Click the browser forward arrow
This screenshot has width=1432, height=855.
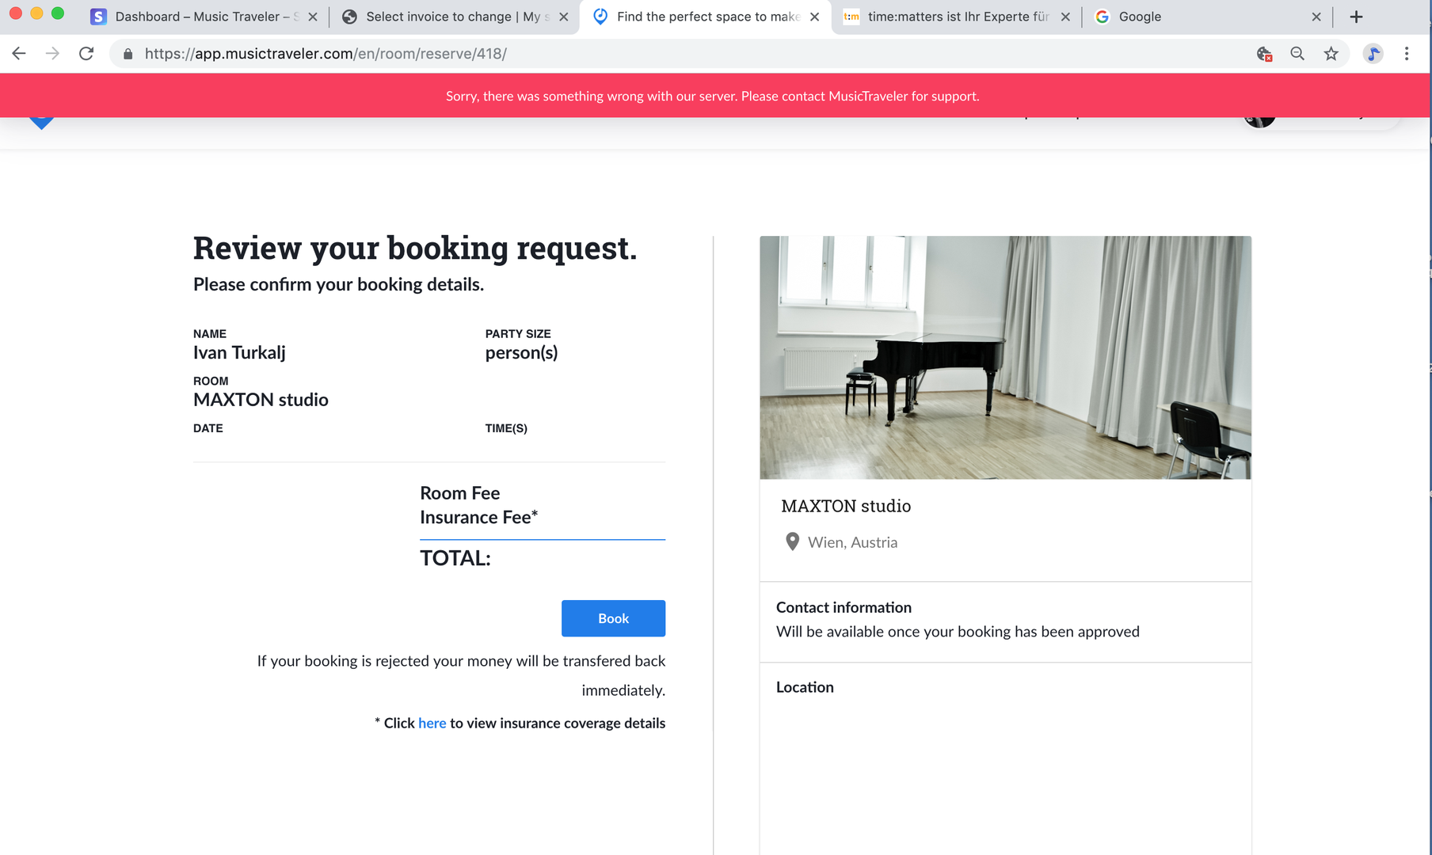[x=52, y=54]
